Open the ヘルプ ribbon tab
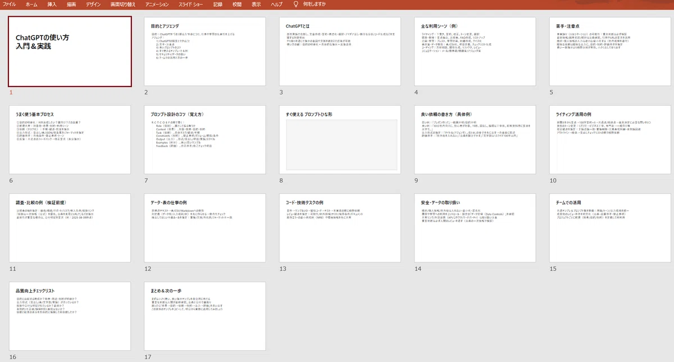 tap(277, 4)
